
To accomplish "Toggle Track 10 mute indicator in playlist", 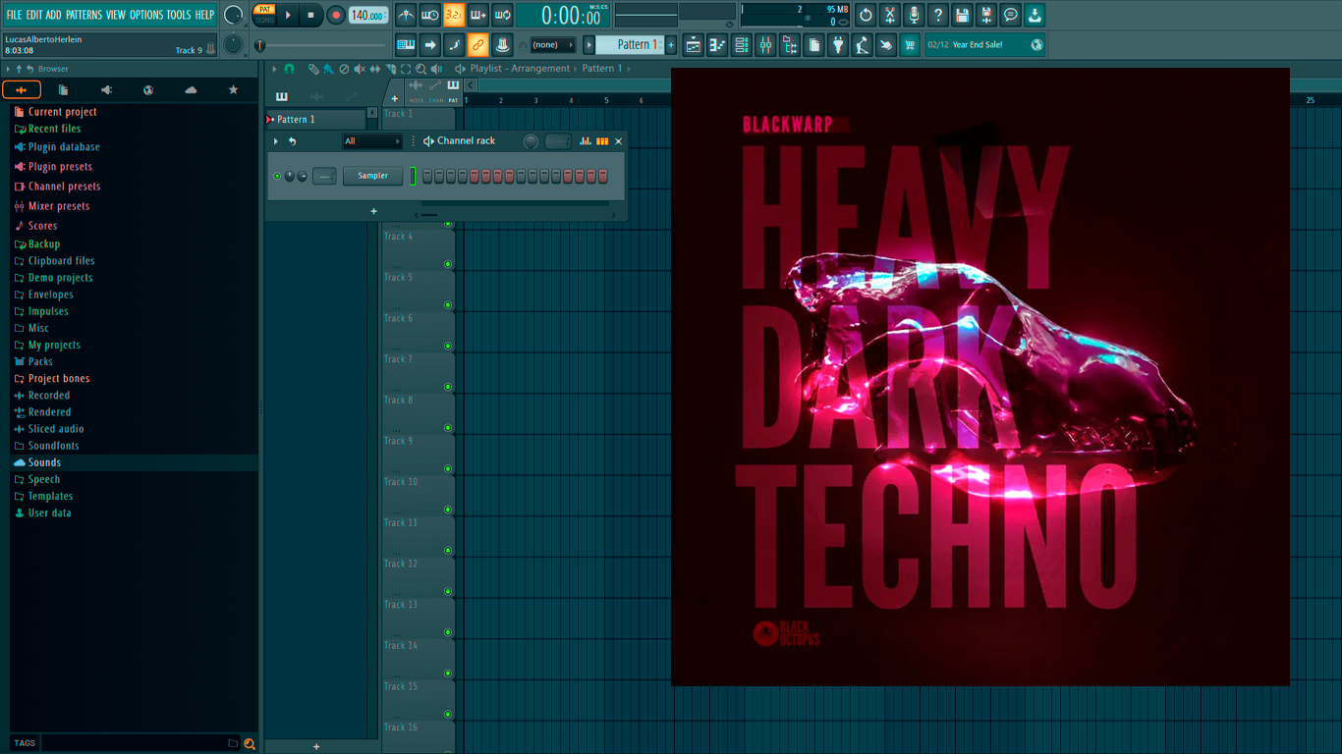I will click(x=448, y=510).
